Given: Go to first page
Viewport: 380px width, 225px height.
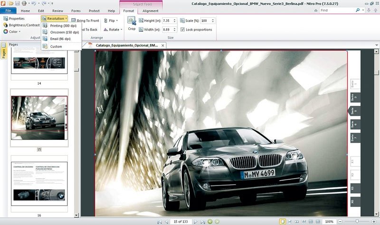Looking at the screenshot, I should [x=159, y=222].
